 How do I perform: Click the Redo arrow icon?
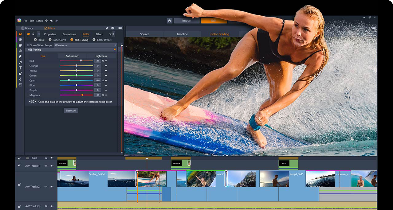tap(56, 21)
